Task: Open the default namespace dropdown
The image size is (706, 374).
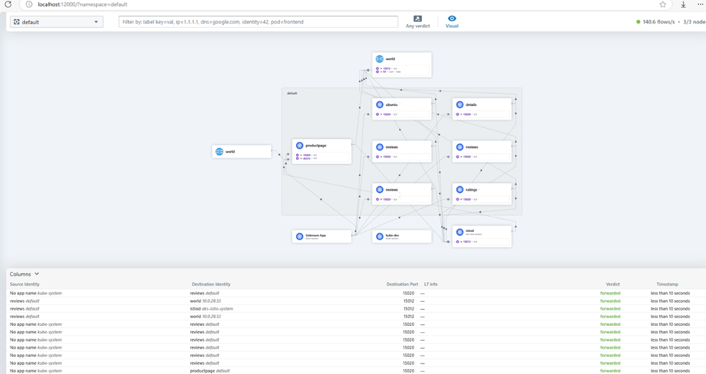Action: [x=57, y=22]
